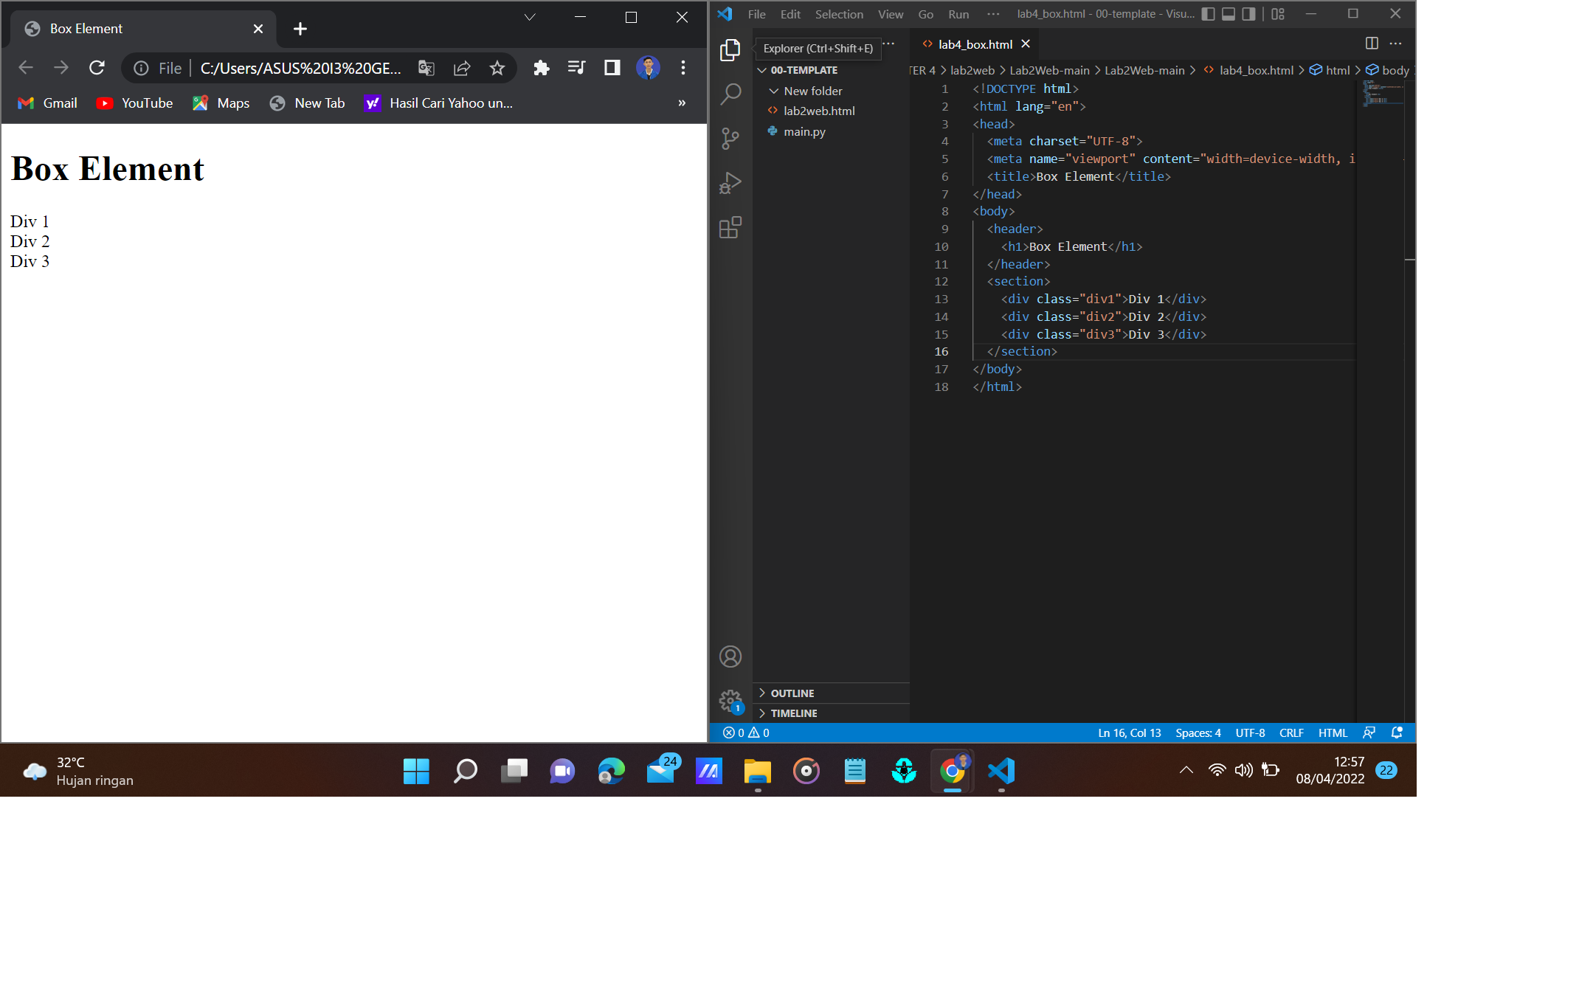The image size is (1579, 987).
Task: Click the Chrome address bar URL
Action: [x=301, y=68]
